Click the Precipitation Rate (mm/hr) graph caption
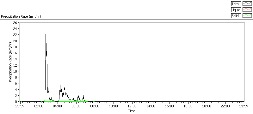Screen dimensions: 253x114 click(21, 17)
